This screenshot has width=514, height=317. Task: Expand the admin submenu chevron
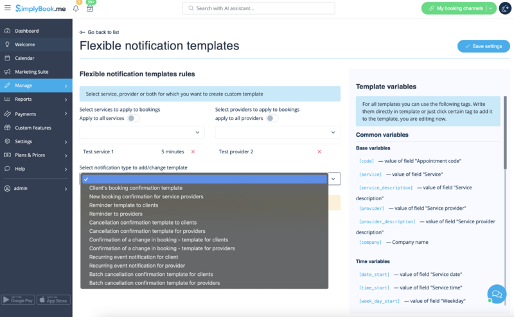pos(66,189)
